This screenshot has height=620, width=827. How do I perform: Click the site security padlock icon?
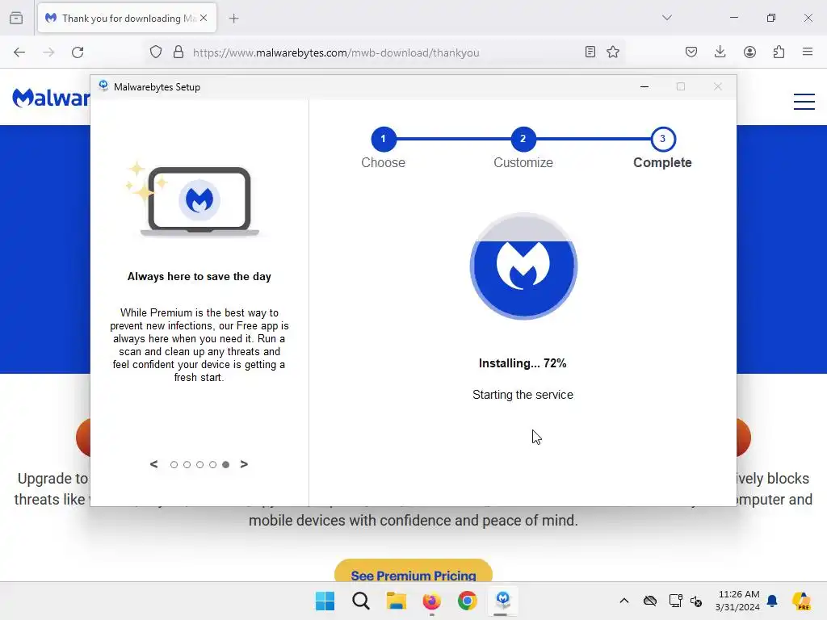point(178,52)
